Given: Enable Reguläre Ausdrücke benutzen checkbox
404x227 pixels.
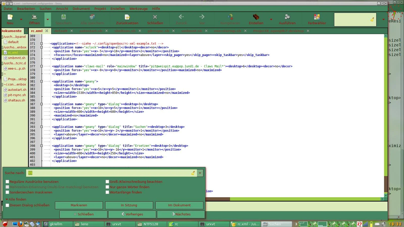Looking at the screenshot, I should [x=7, y=182].
